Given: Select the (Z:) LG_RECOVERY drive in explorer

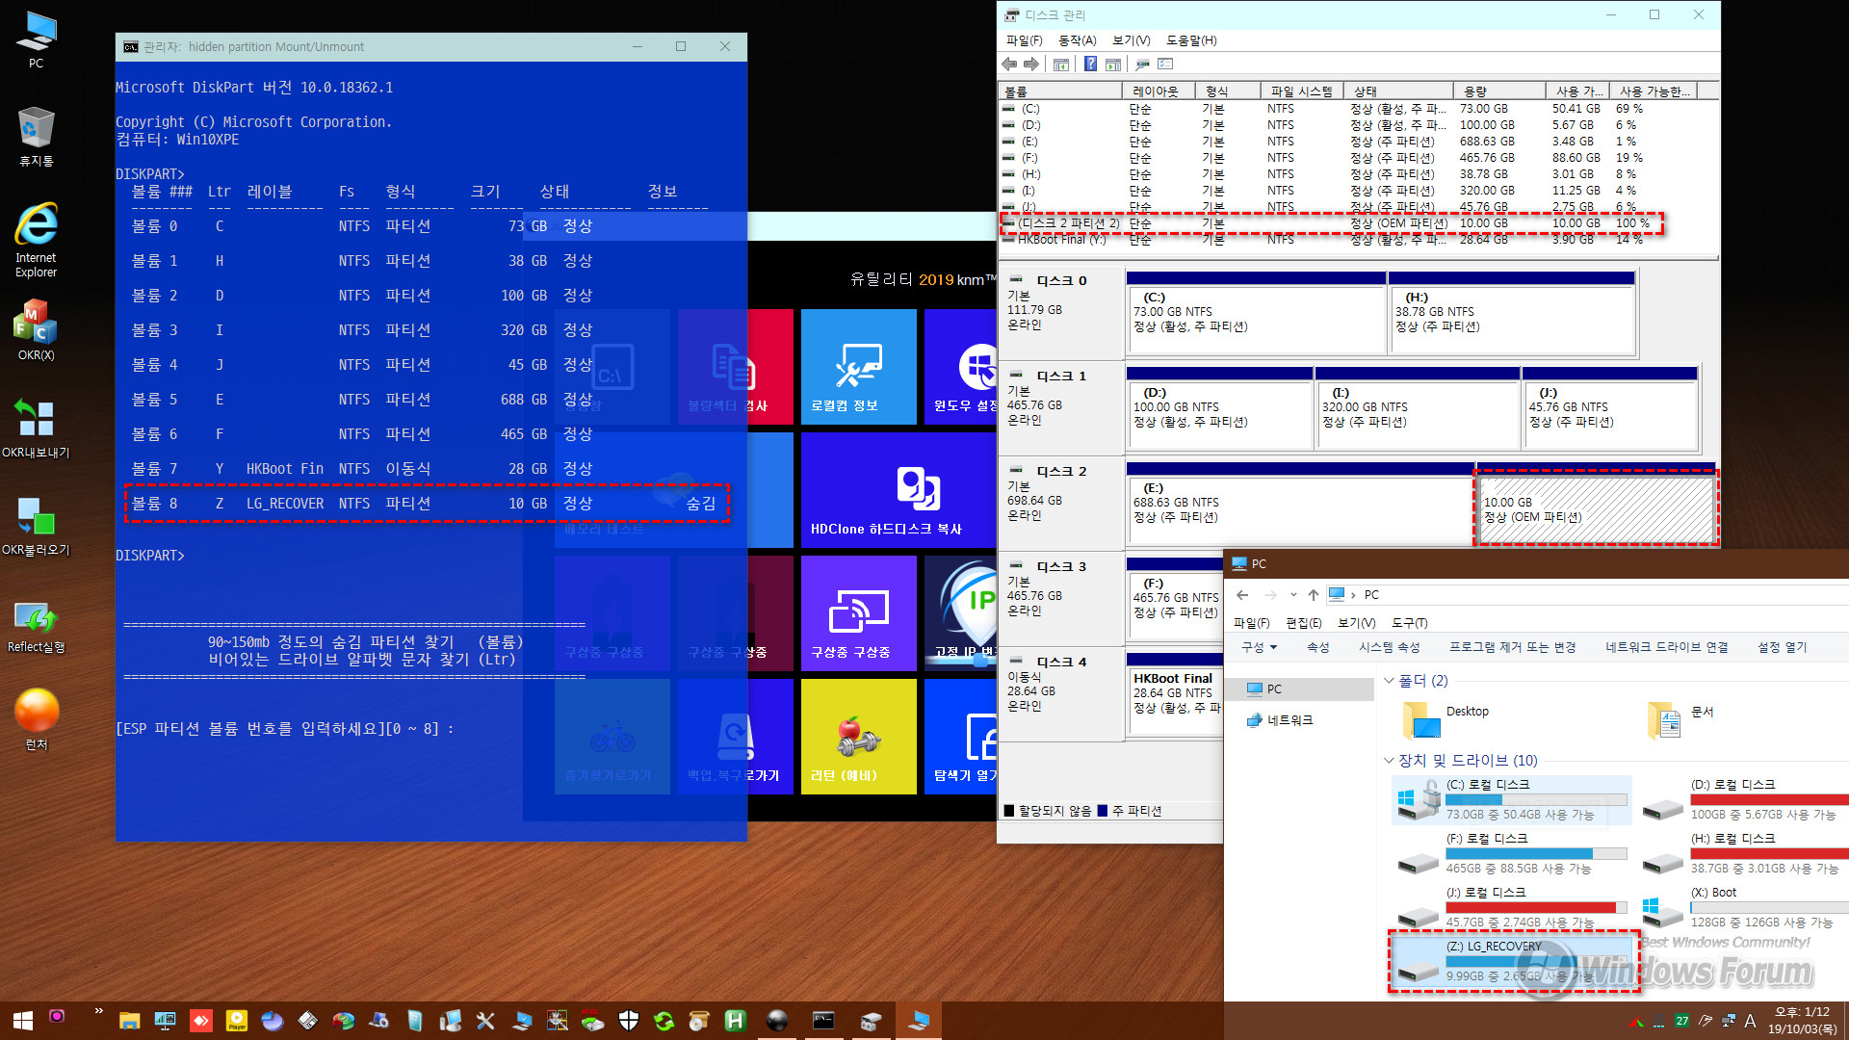Looking at the screenshot, I should pos(1513,961).
